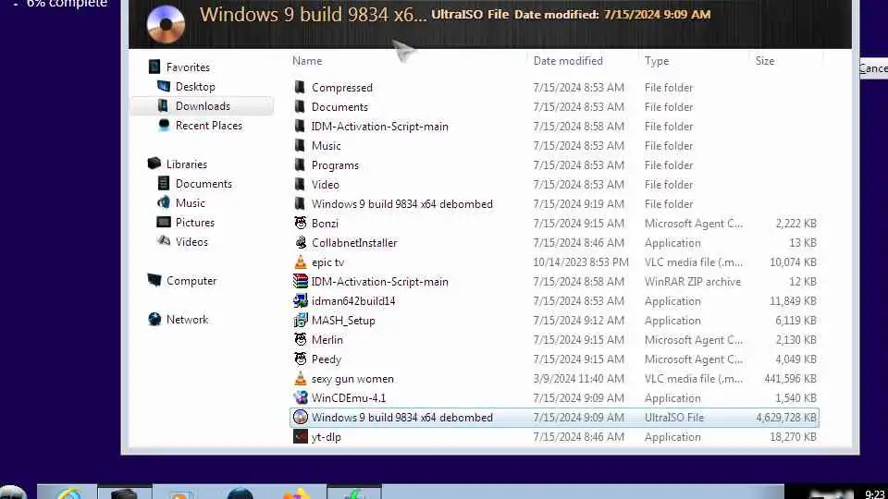Click the 2,222 KB size of Bonzi
This screenshot has width=888, height=499.
click(x=795, y=224)
